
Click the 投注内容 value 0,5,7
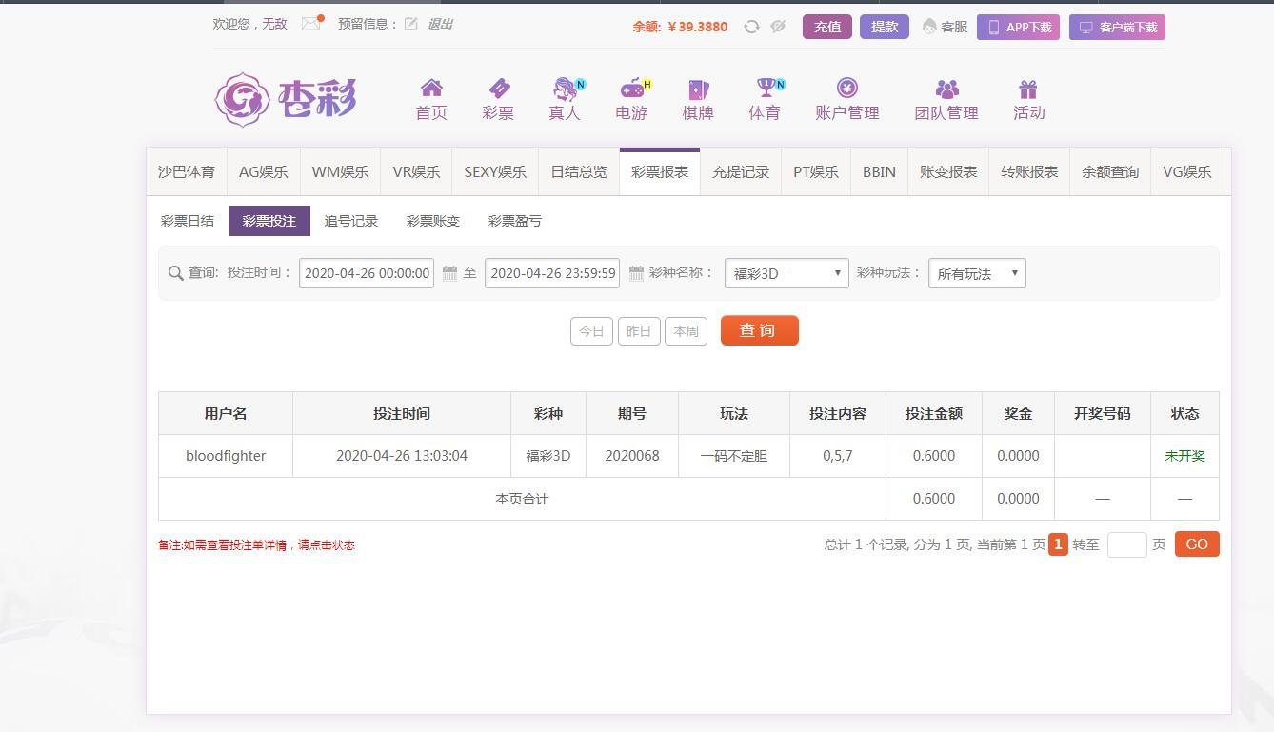pyautogui.click(x=838, y=456)
